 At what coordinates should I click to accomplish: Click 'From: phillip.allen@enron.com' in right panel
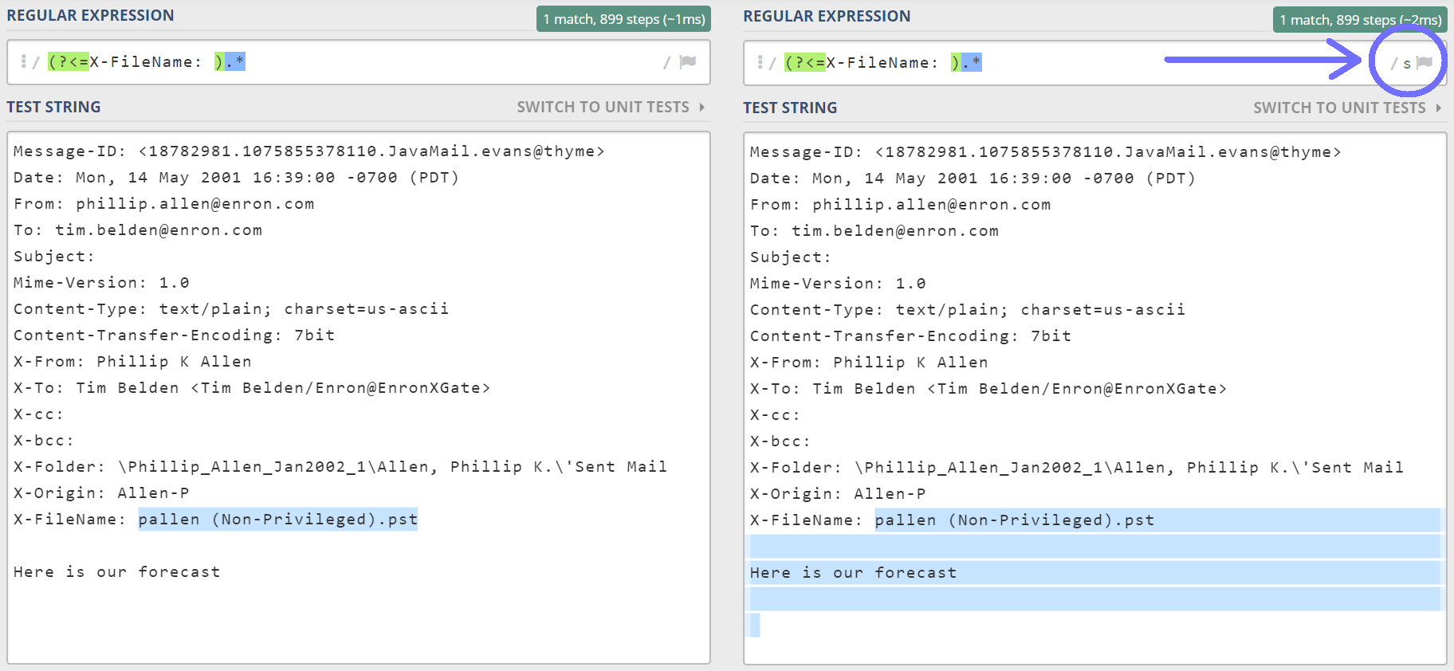[901, 204]
